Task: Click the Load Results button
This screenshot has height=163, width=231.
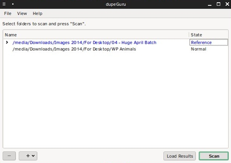Action: [x=179, y=156]
